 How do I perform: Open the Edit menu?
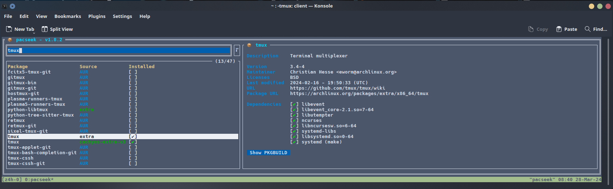pos(24,16)
